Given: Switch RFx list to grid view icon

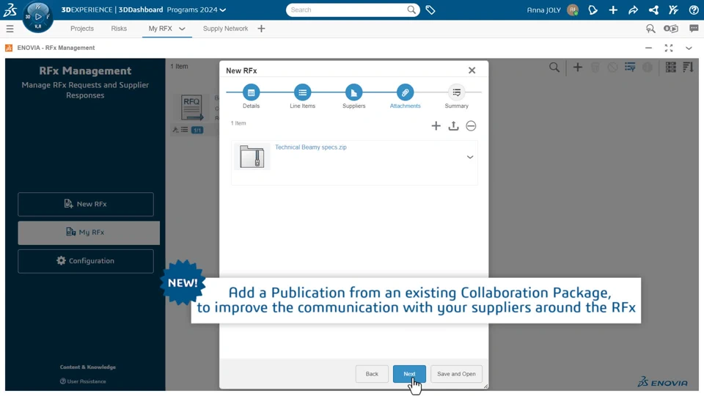Looking at the screenshot, I should pos(671,67).
